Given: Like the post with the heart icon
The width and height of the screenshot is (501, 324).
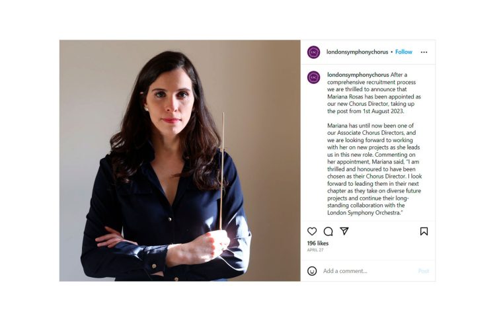Looking at the screenshot, I should pos(312,231).
